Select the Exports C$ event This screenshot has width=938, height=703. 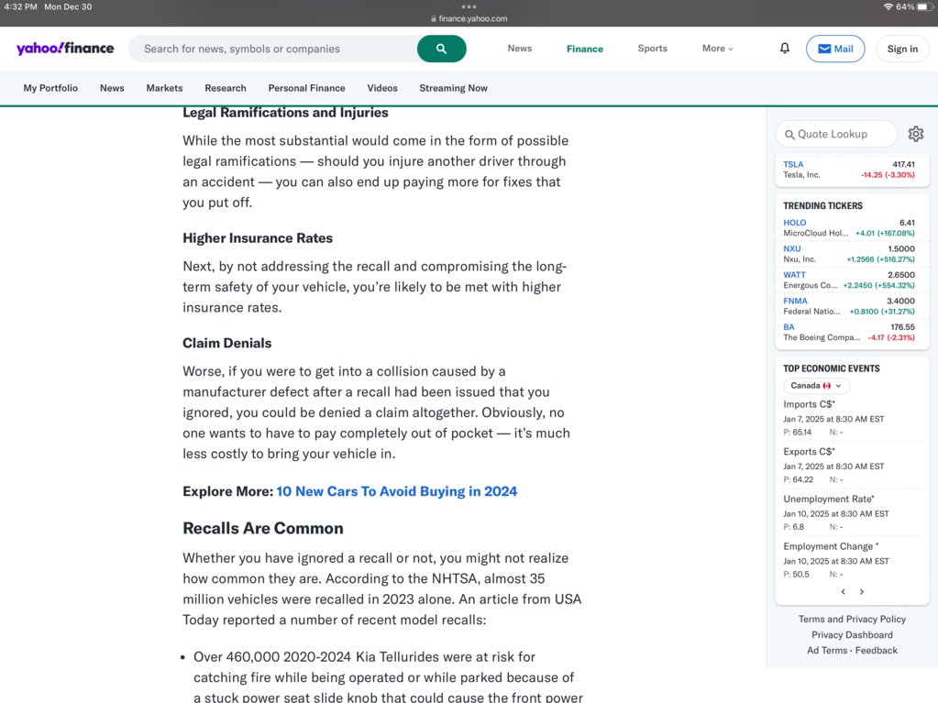coord(809,451)
